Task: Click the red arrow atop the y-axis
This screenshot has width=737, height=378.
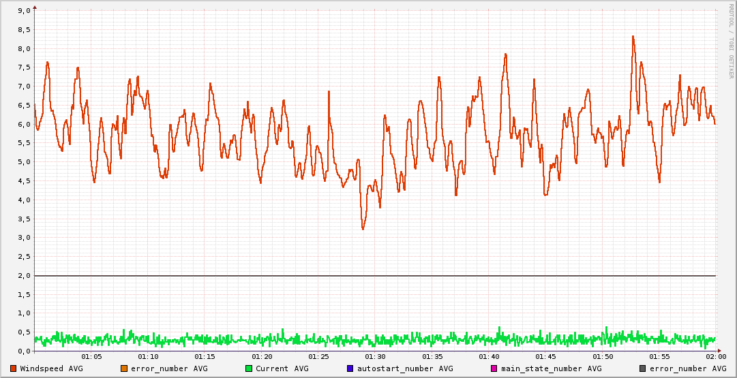Action: pos(35,7)
